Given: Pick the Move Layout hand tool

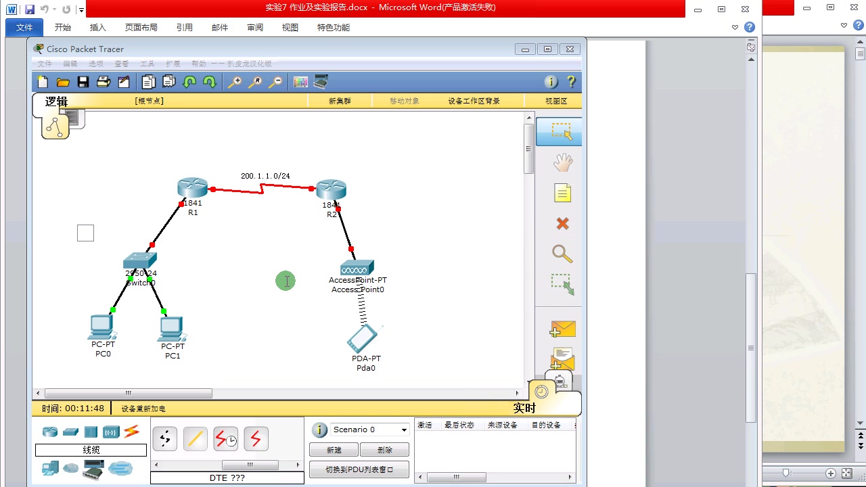Looking at the screenshot, I should tap(562, 162).
